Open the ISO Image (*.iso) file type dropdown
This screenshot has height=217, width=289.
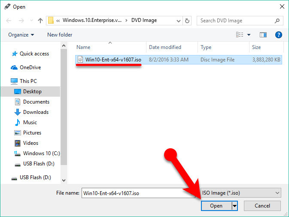click(x=241, y=193)
